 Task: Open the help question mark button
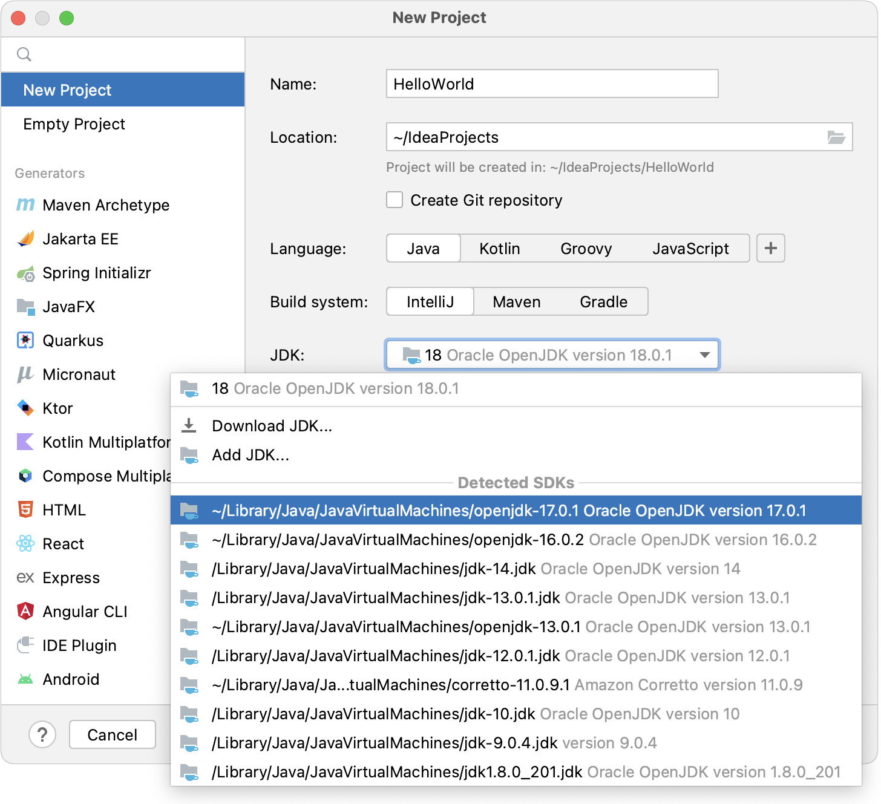(42, 734)
